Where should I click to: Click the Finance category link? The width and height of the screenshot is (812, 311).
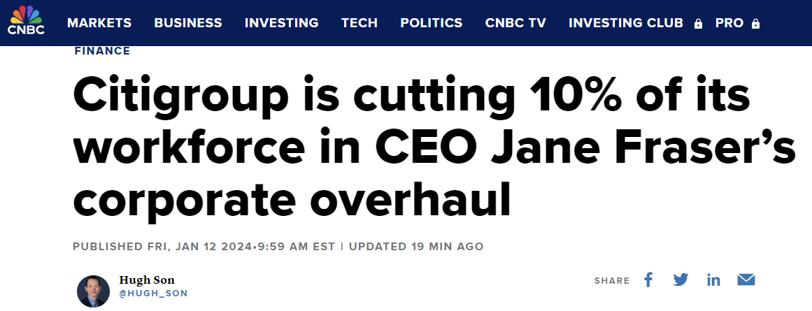(102, 51)
